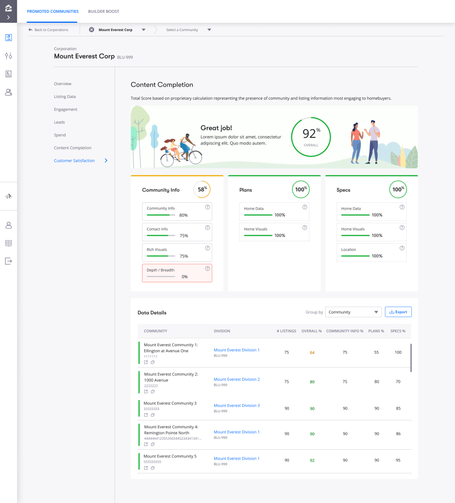Select Engagement in the side menu
This screenshot has width=455, height=503.
pos(66,109)
